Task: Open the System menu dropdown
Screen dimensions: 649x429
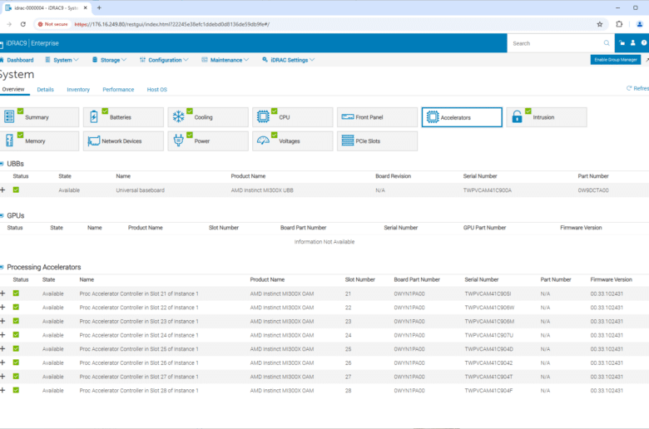Action: 62,60
